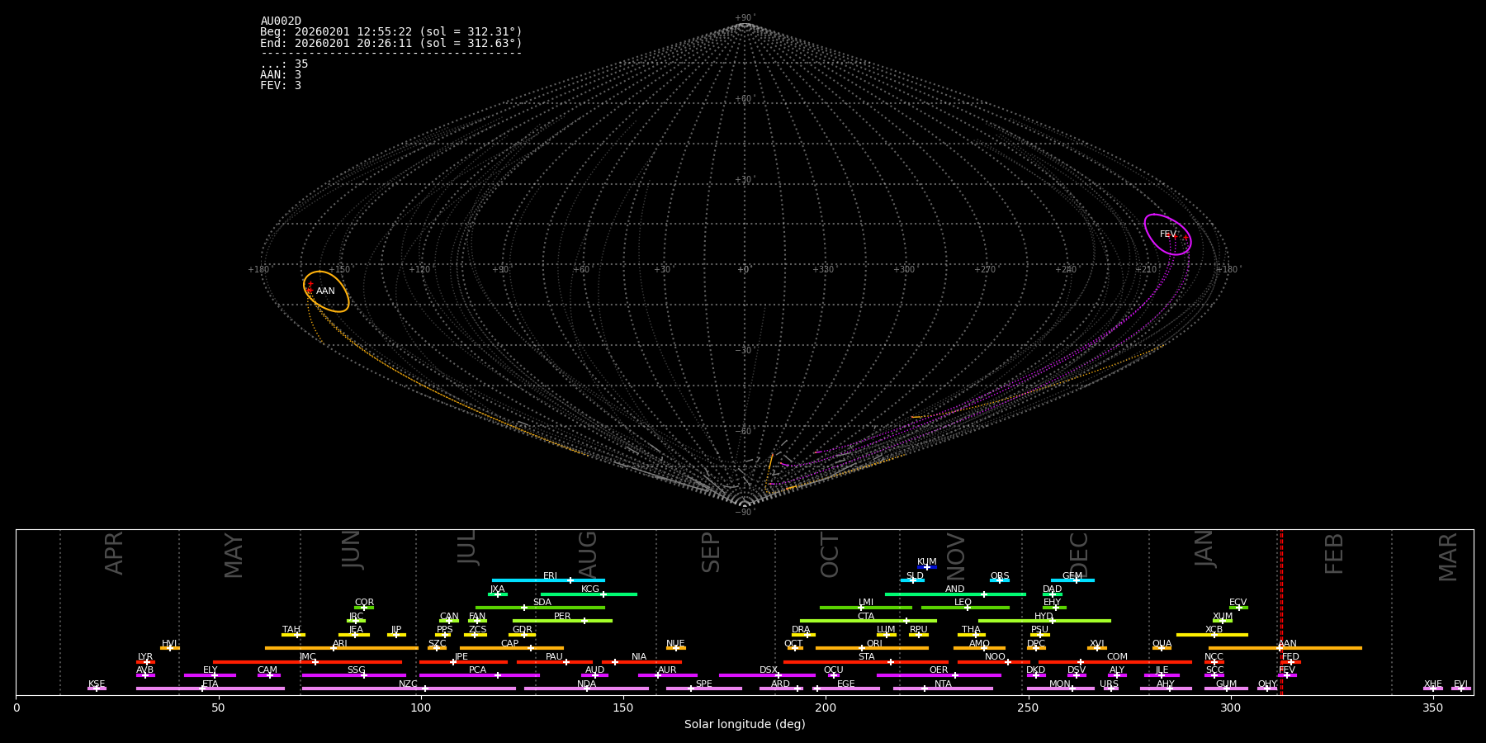Click the peak marker on the PER bar

584,621
